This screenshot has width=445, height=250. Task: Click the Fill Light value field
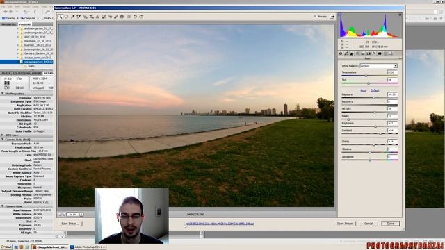[392, 108]
